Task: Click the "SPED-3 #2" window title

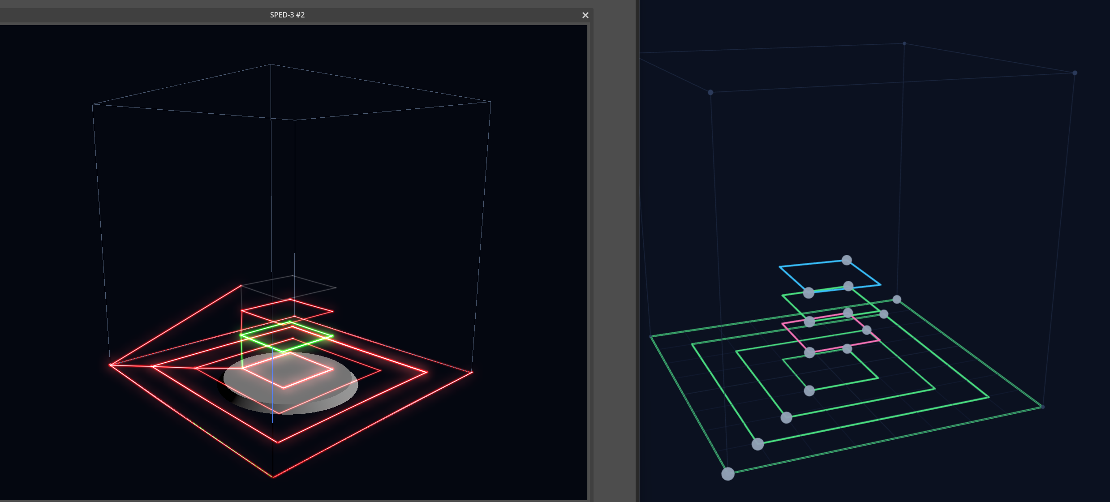Action: (x=287, y=15)
